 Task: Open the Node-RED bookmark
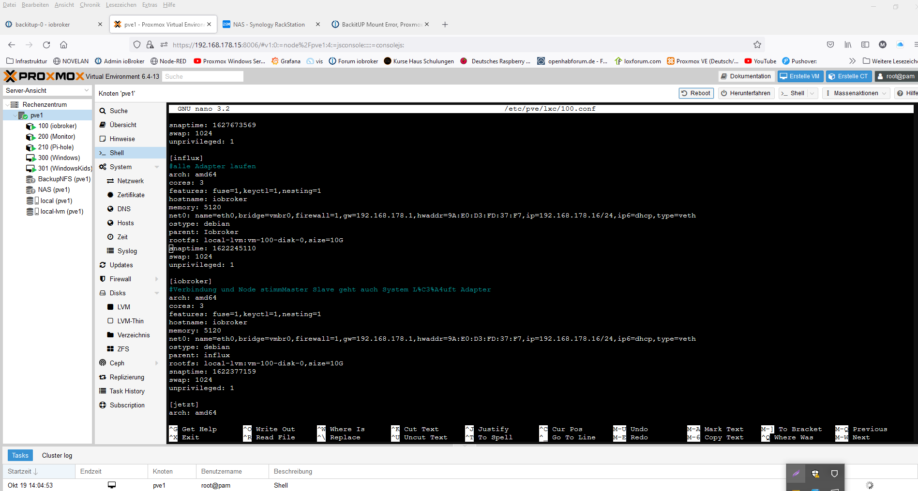click(168, 61)
